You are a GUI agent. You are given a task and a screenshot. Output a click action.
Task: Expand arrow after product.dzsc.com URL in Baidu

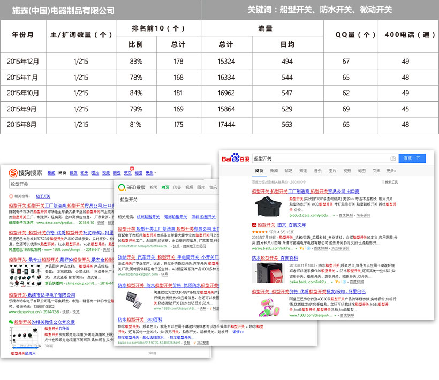tap(334, 216)
